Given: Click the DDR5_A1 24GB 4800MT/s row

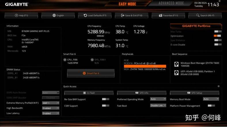Looking at the screenshot, I should pos(23,73).
